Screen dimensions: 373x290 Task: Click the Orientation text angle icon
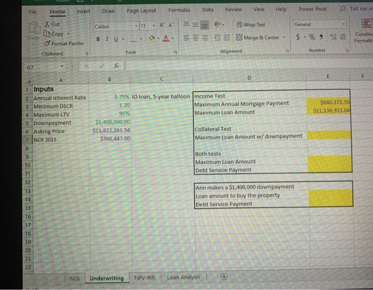[x=217, y=25]
